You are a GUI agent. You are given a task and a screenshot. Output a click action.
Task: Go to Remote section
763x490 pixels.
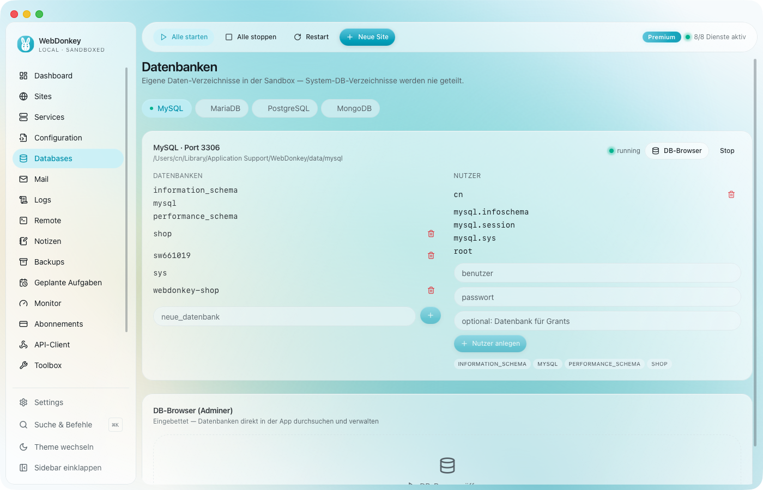pyautogui.click(x=69, y=220)
